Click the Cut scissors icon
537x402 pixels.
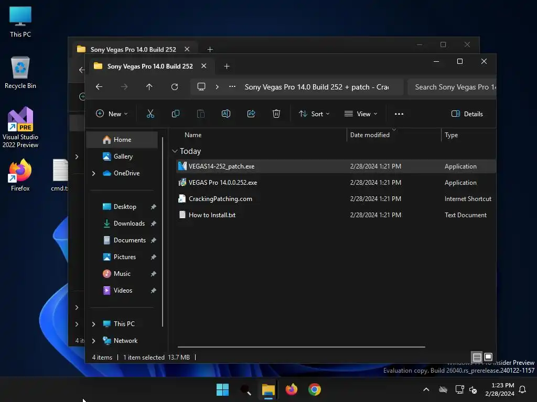click(151, 114)
